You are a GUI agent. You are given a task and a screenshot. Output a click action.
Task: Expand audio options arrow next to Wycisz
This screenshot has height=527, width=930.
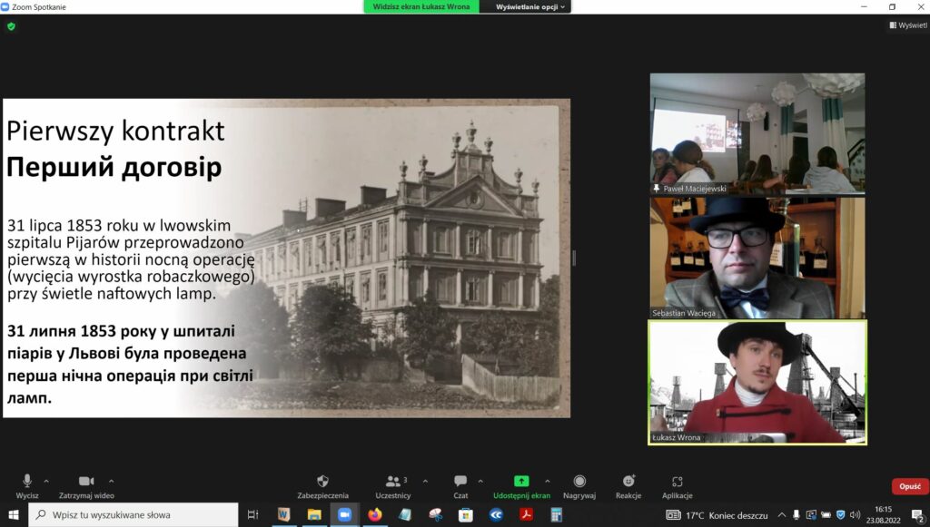(x=46, y=481)
